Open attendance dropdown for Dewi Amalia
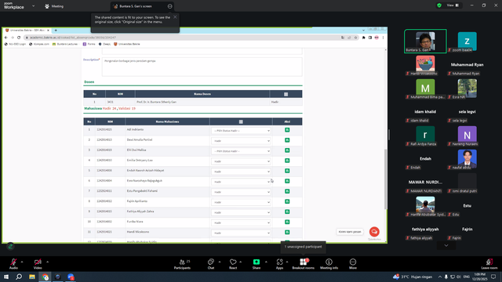Image resolution: width=502 pixels, height=282 pixels. 241,141
